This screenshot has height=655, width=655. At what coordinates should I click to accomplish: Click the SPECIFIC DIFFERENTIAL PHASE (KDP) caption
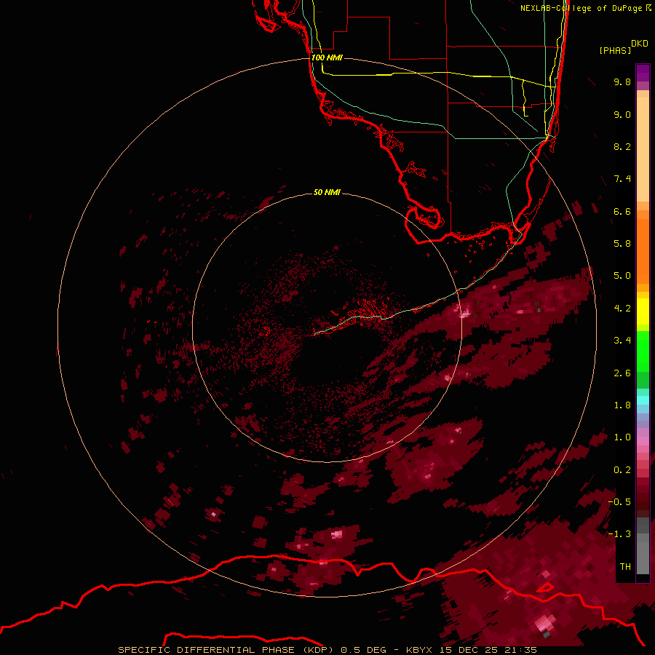tap(226, 650)
